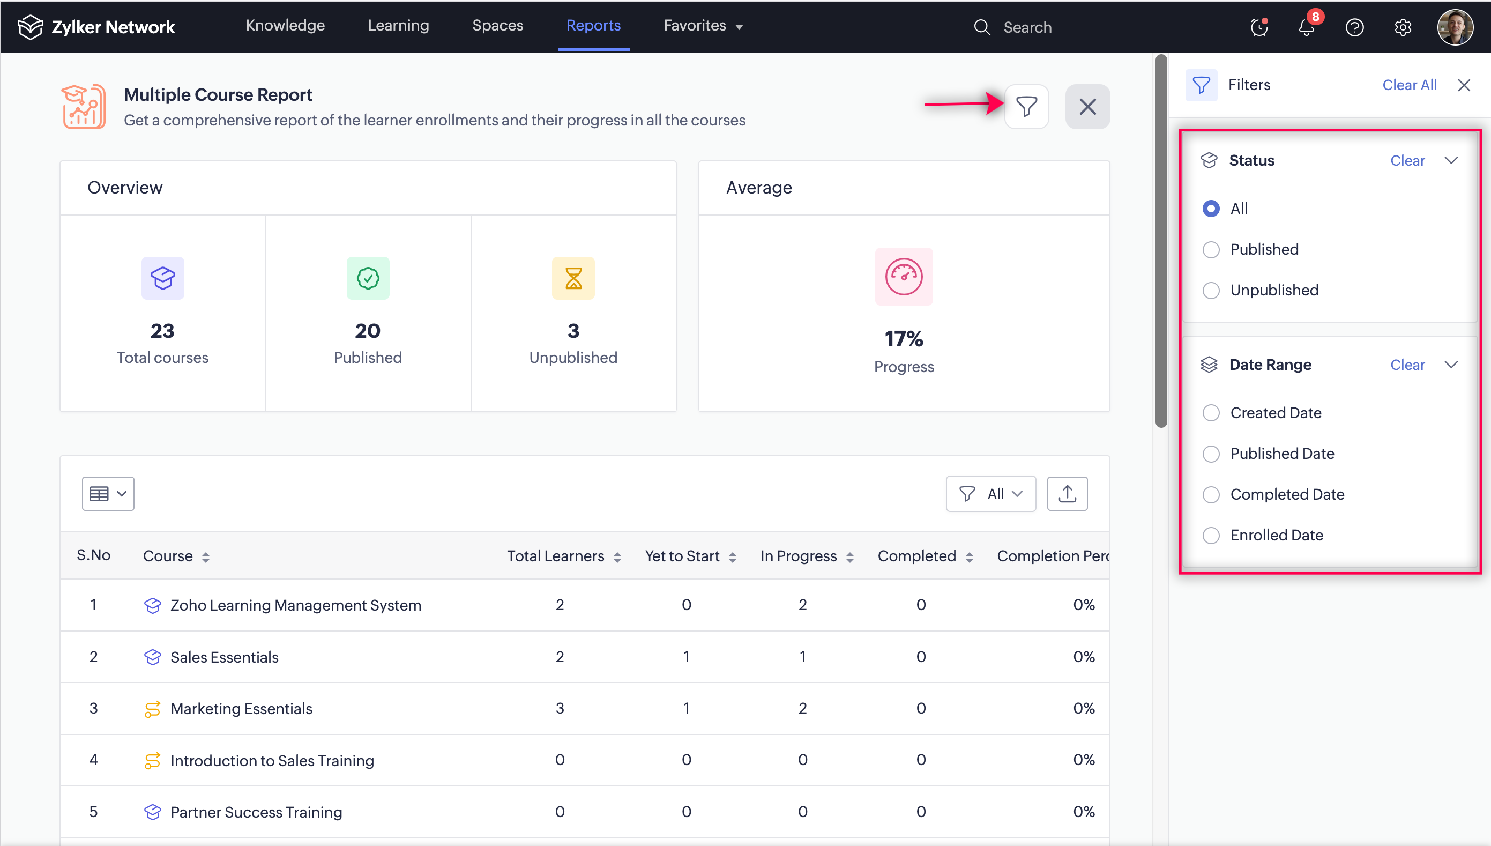The image size is (1491, 846).
Task: Click the Search field in top bar
Action: pos(1027,27)
